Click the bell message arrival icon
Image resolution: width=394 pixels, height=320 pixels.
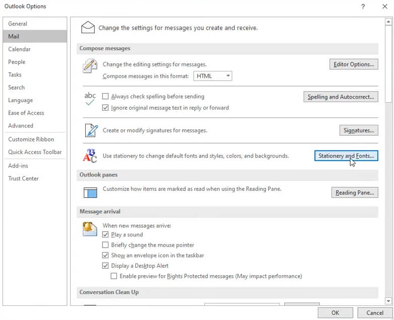point(89,229)
